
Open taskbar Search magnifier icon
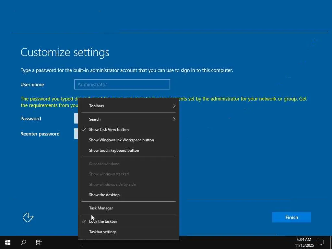pos(23,242)
